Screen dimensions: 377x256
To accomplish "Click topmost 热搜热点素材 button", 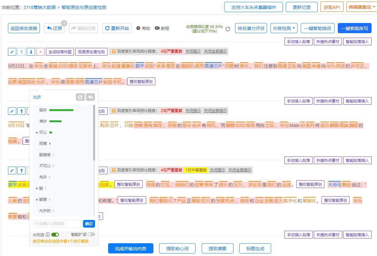I will pyautogui.click(x=328, y=41).
